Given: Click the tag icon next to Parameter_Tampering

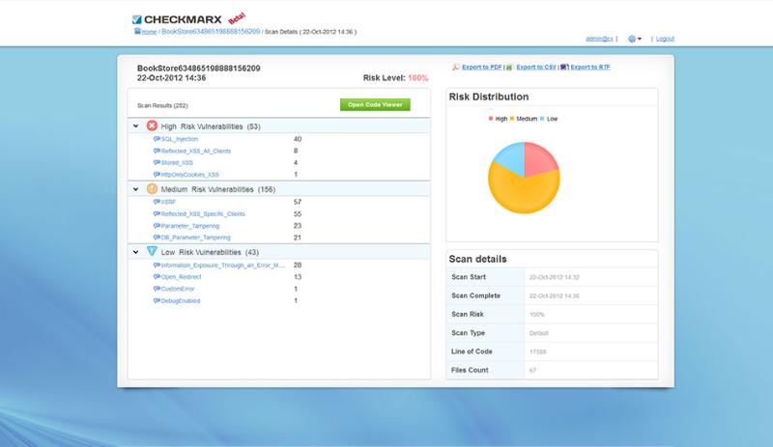Looking at the screenshot, I should [157, 226].
